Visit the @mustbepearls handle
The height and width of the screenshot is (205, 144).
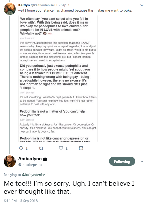pyautogui.click(x=30, y=165)
